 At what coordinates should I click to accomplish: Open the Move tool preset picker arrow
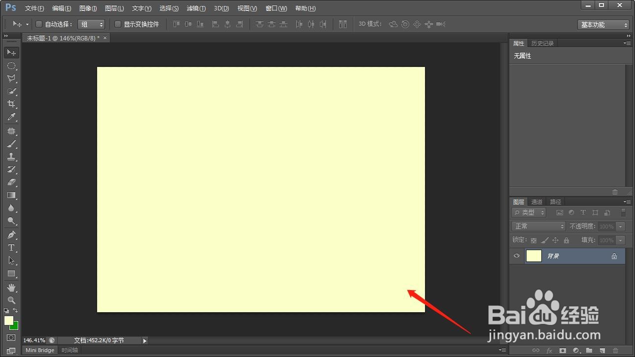27,24
